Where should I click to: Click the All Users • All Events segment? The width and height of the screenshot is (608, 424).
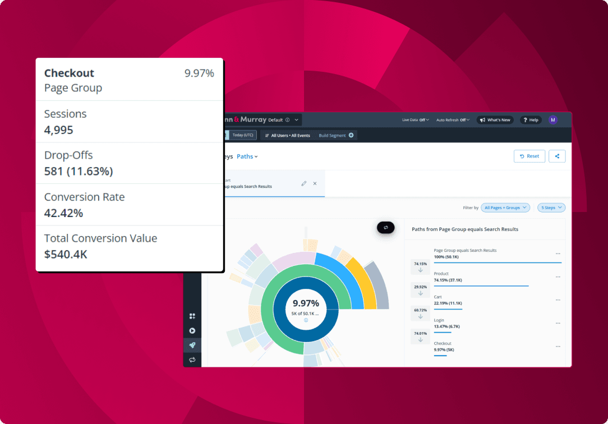287,135
